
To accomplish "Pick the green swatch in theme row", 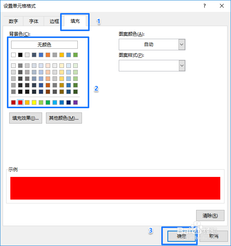I will pos(75,55).
